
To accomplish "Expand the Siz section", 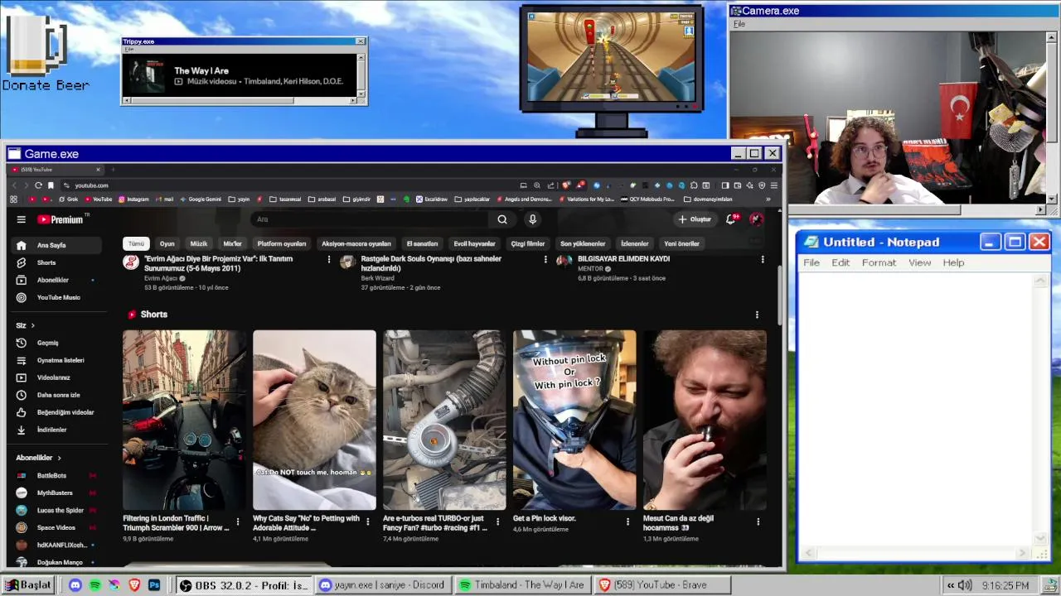I will pyautogui.click(x=26, y=325).
